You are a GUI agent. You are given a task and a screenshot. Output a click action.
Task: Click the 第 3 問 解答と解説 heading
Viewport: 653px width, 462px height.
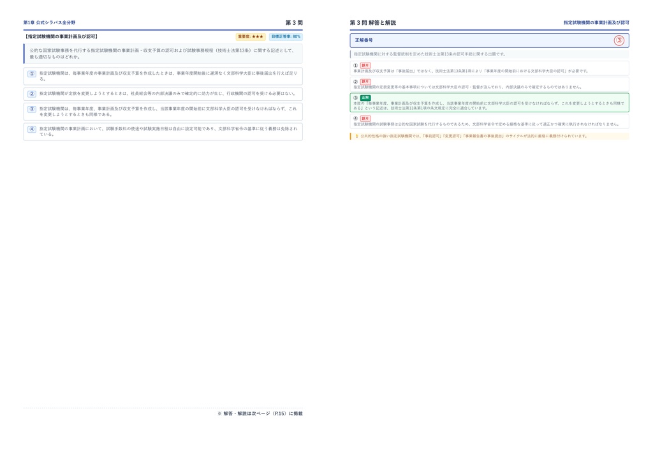[x=372, y=22]
